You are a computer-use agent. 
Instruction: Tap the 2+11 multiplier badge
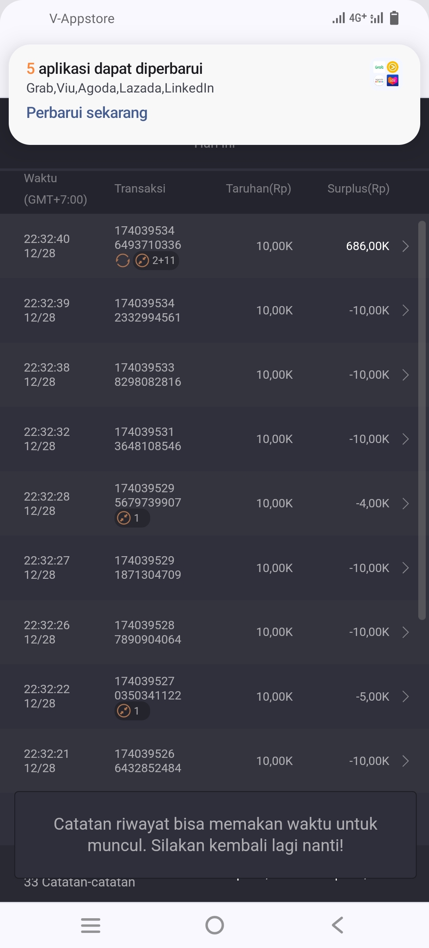click(x=156, y=261)
